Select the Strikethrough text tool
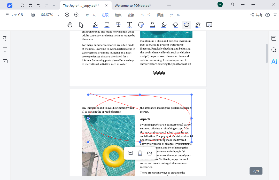The width and height of the screenshot is (279, 180). (x=118, y=25)
